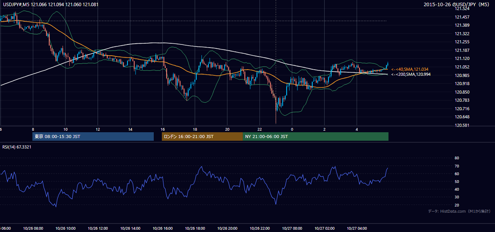Click RSI scale value 70
This screenshot has width=495, height=232.
coord(457,166)
